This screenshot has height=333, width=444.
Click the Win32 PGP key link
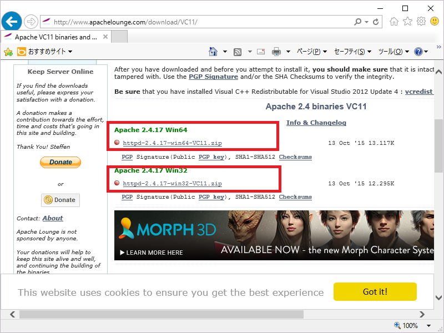(211, 197)
